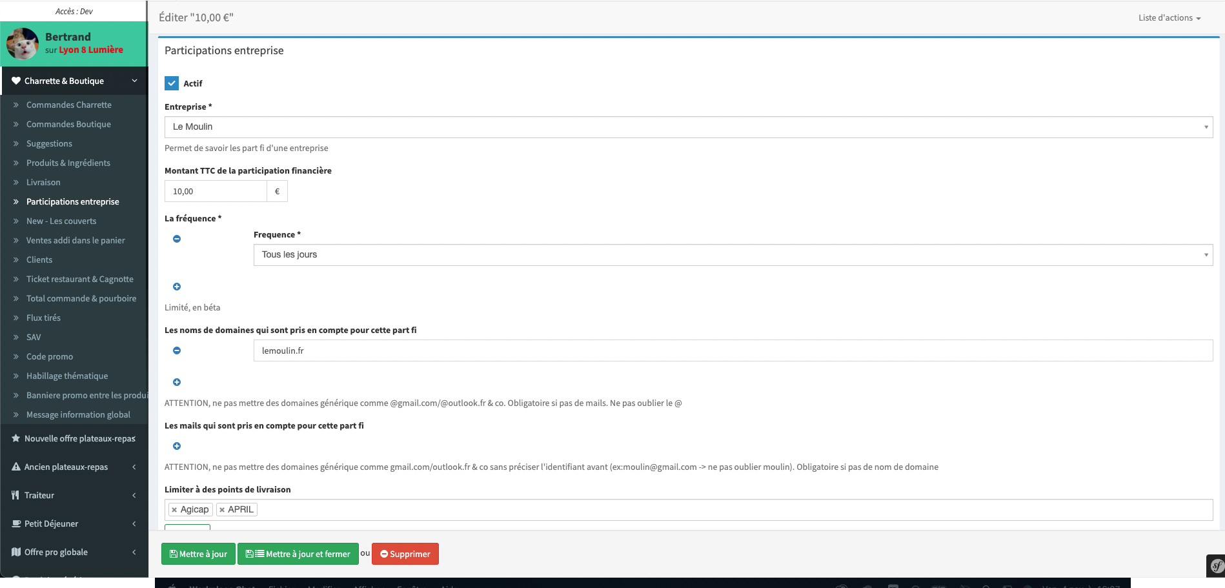This screenshot has width=1225, height=588.
Task: Open Commandes Boutique in sidebar
Action: point(68,124)
